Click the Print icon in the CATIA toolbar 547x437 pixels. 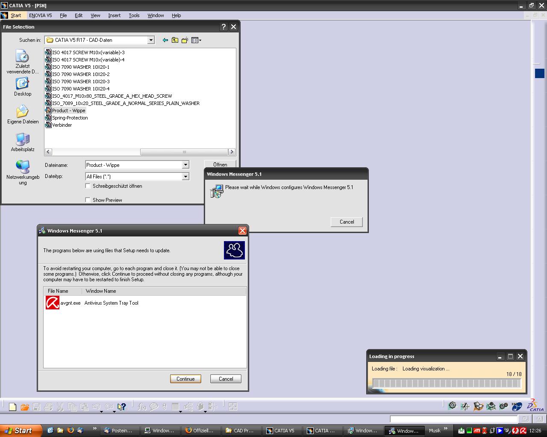pos(48,407)
